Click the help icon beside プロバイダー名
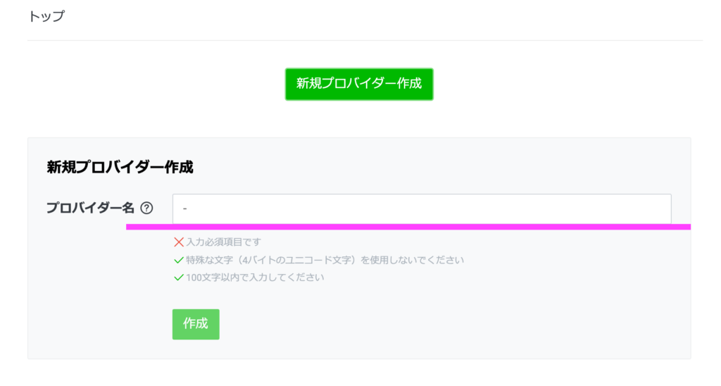 146,208
